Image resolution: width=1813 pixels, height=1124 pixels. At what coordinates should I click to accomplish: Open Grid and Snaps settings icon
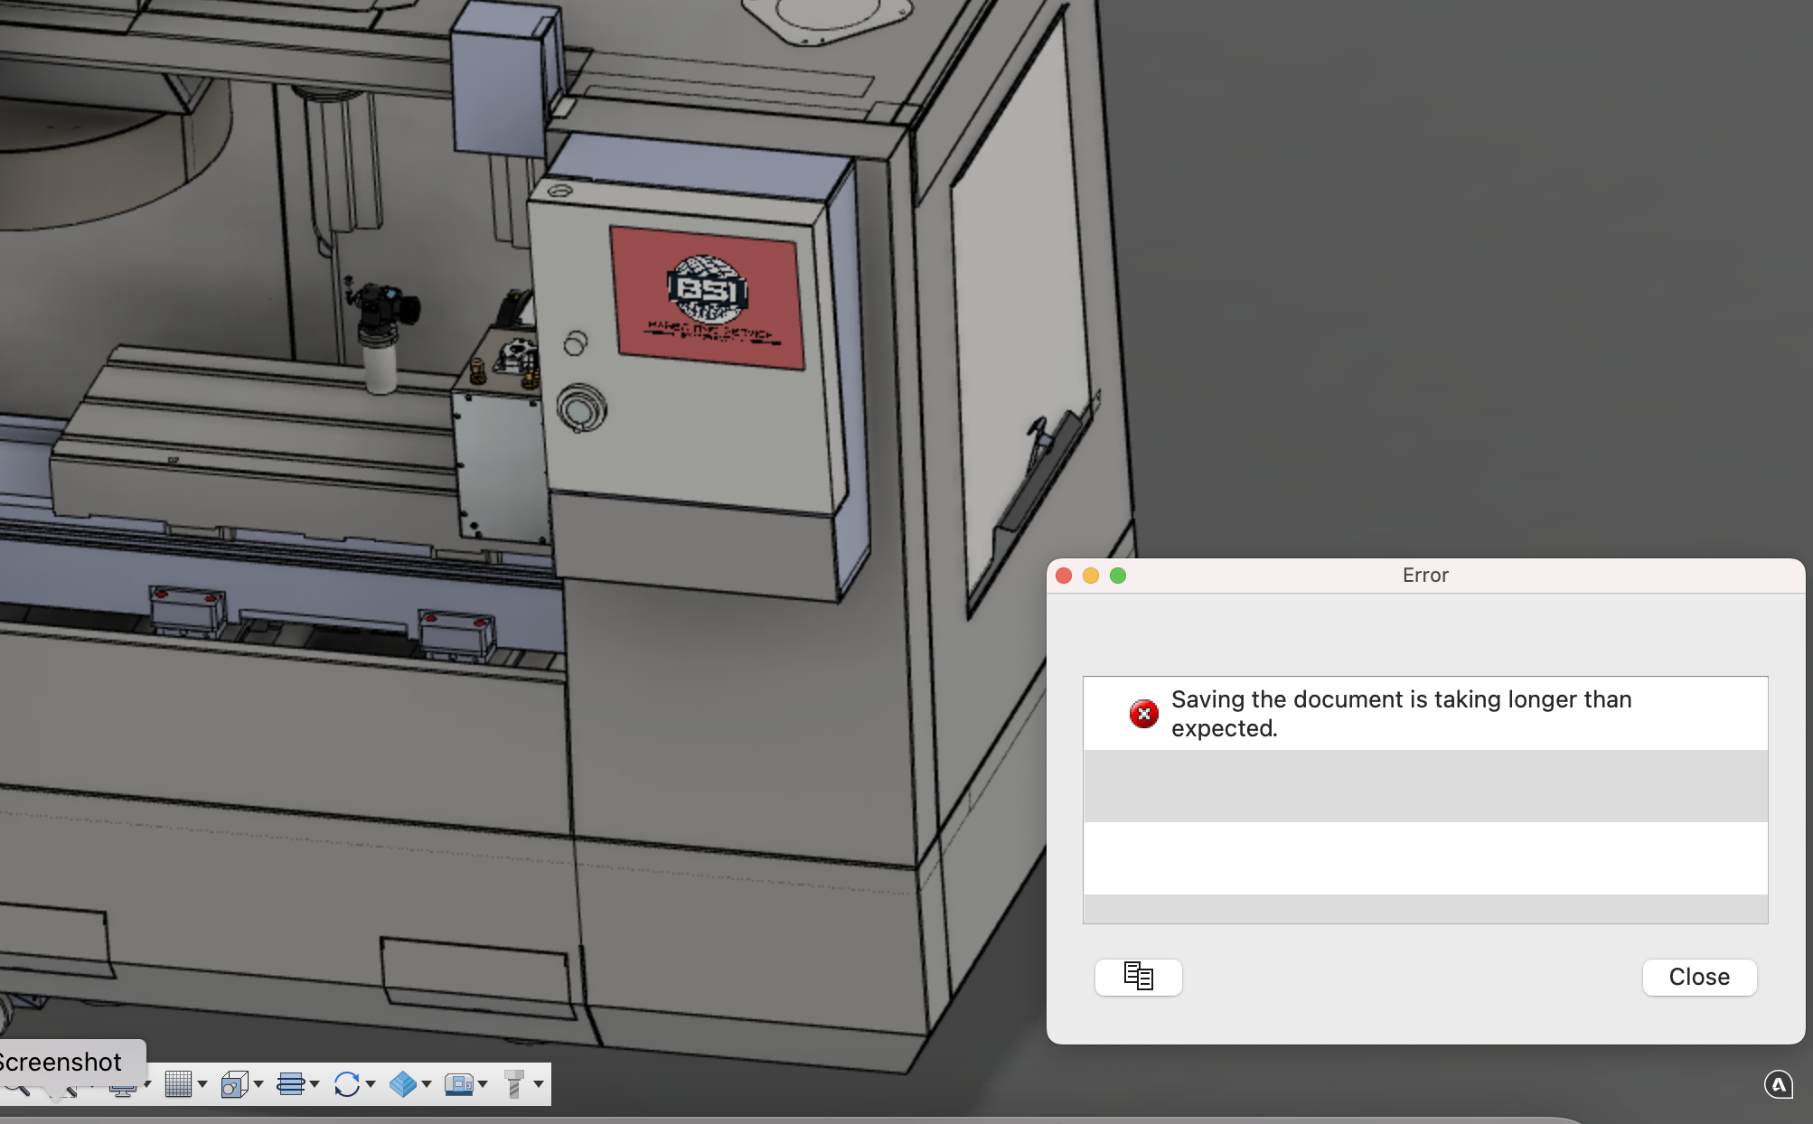178,1083
